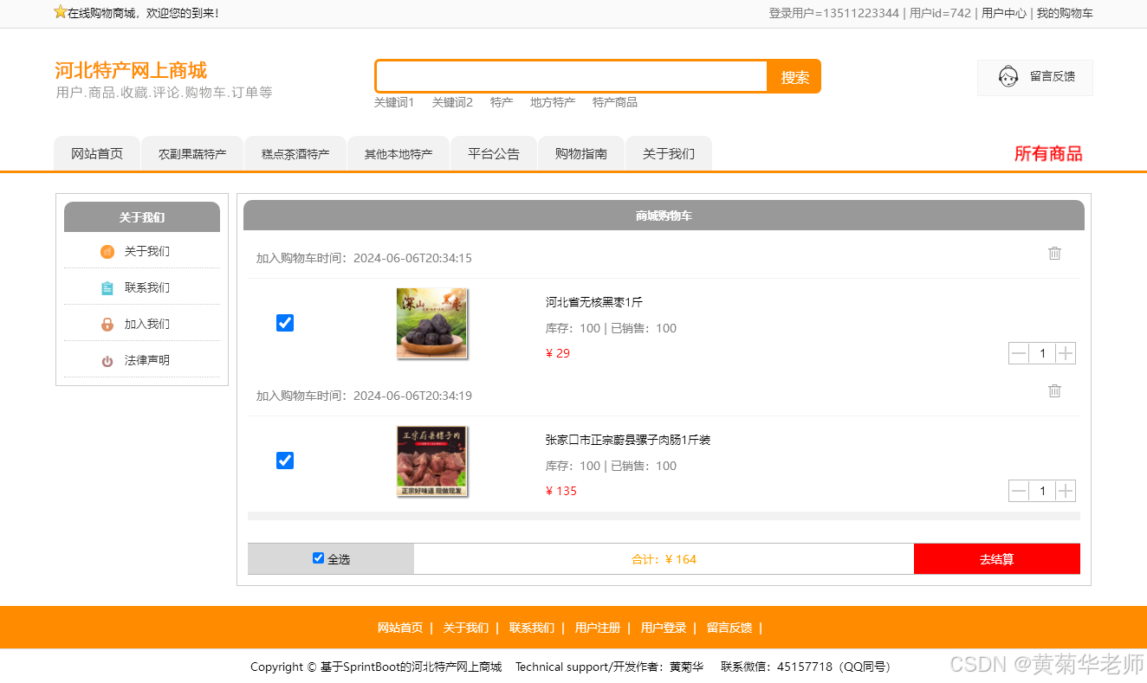The width and height of the screenshot is (1147, 683).
Task: Click footer link 用户登录
Action: [664, 628]
